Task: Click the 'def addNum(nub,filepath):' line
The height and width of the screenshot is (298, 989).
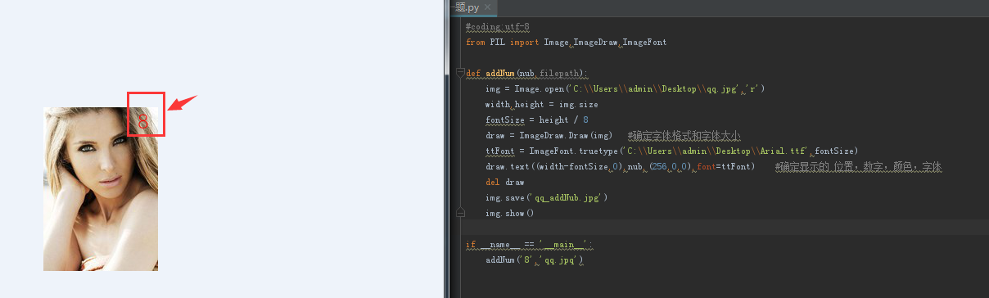Action: [526, 73]
